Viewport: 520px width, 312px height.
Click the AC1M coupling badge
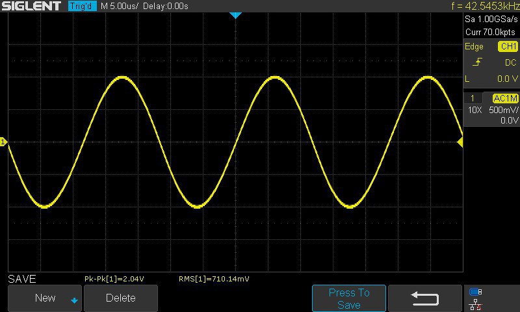[505, 98]
